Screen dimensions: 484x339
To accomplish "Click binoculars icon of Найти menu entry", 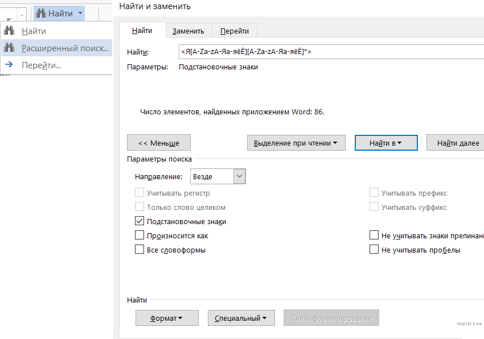I will click(9, 31).
